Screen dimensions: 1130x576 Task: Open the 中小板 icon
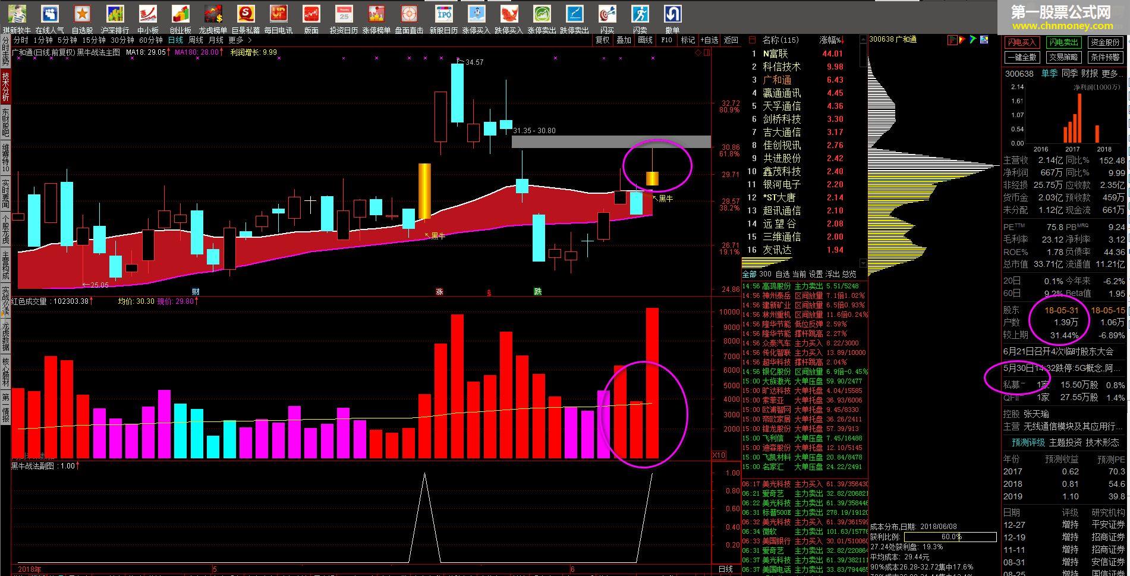point(147,14)
